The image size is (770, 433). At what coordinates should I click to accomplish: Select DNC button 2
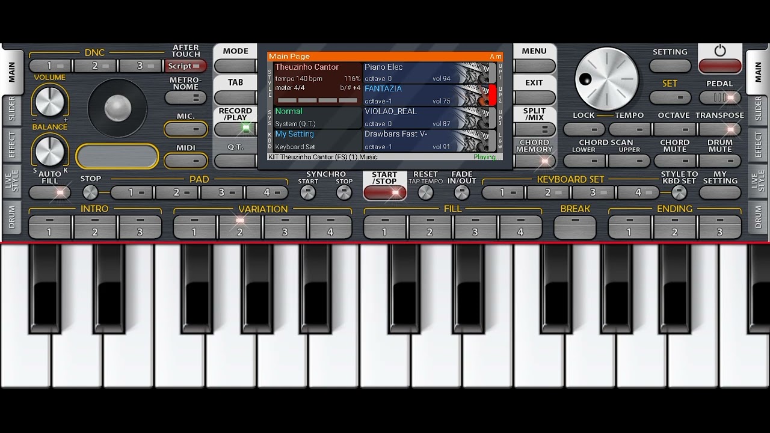(x=96, y=66)
